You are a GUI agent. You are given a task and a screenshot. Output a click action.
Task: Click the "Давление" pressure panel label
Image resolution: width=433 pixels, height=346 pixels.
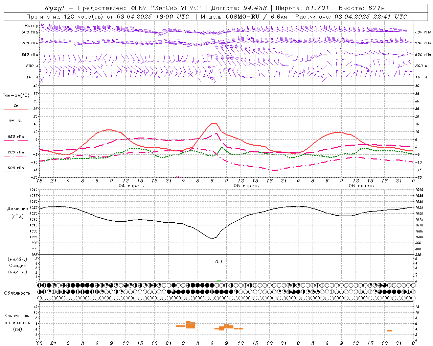click(x=18, y=209)
